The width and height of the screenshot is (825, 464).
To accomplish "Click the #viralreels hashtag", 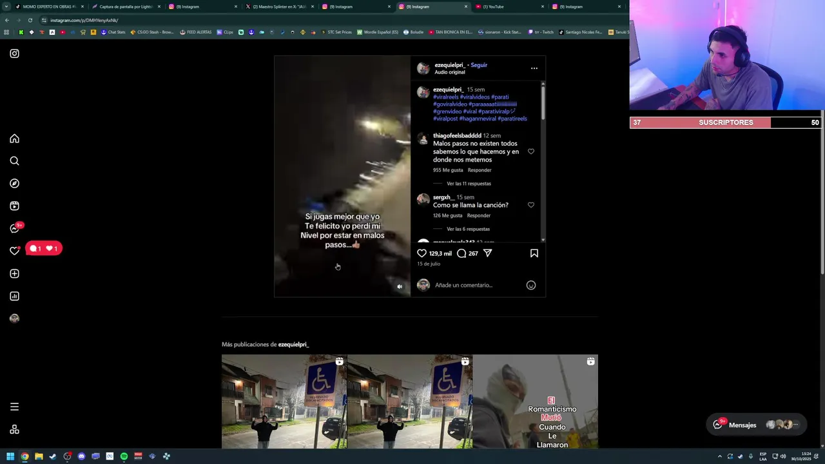I will pyautogui.click(x=445, y=97).
